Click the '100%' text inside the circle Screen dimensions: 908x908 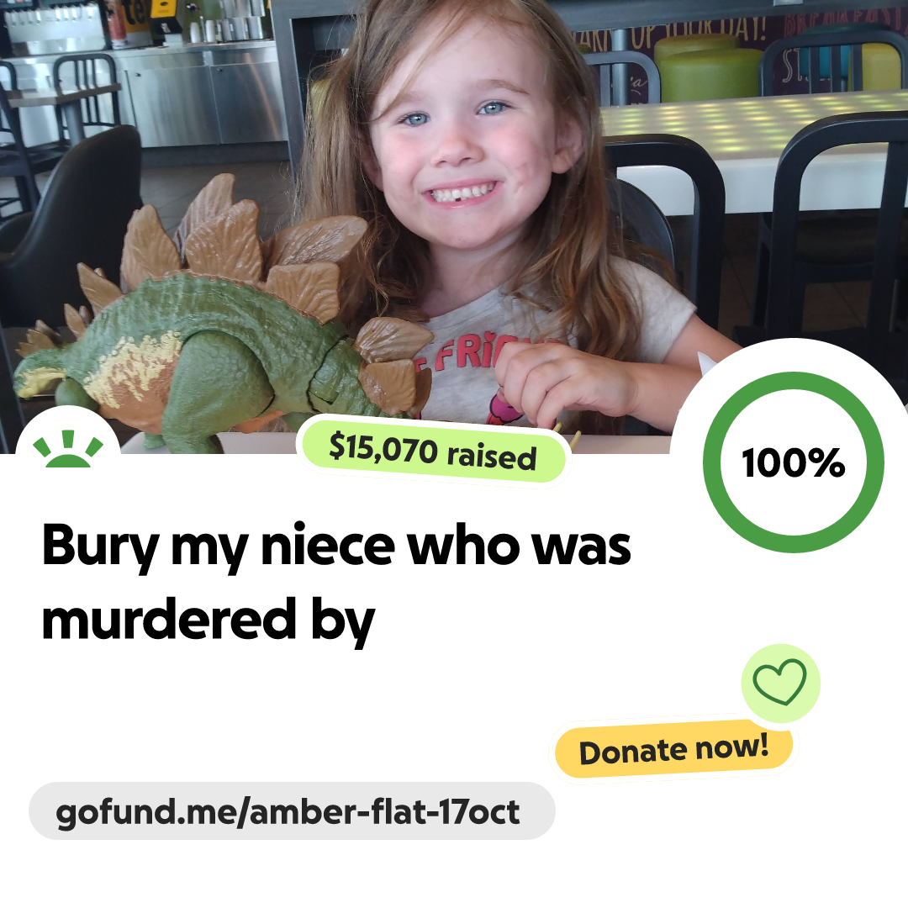[x=794, y=462]
